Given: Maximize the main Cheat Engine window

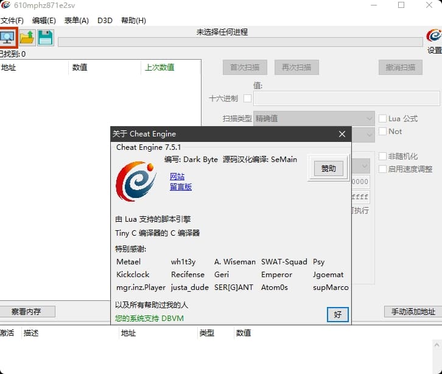Looking at the screenshot, I should point(401,5).
